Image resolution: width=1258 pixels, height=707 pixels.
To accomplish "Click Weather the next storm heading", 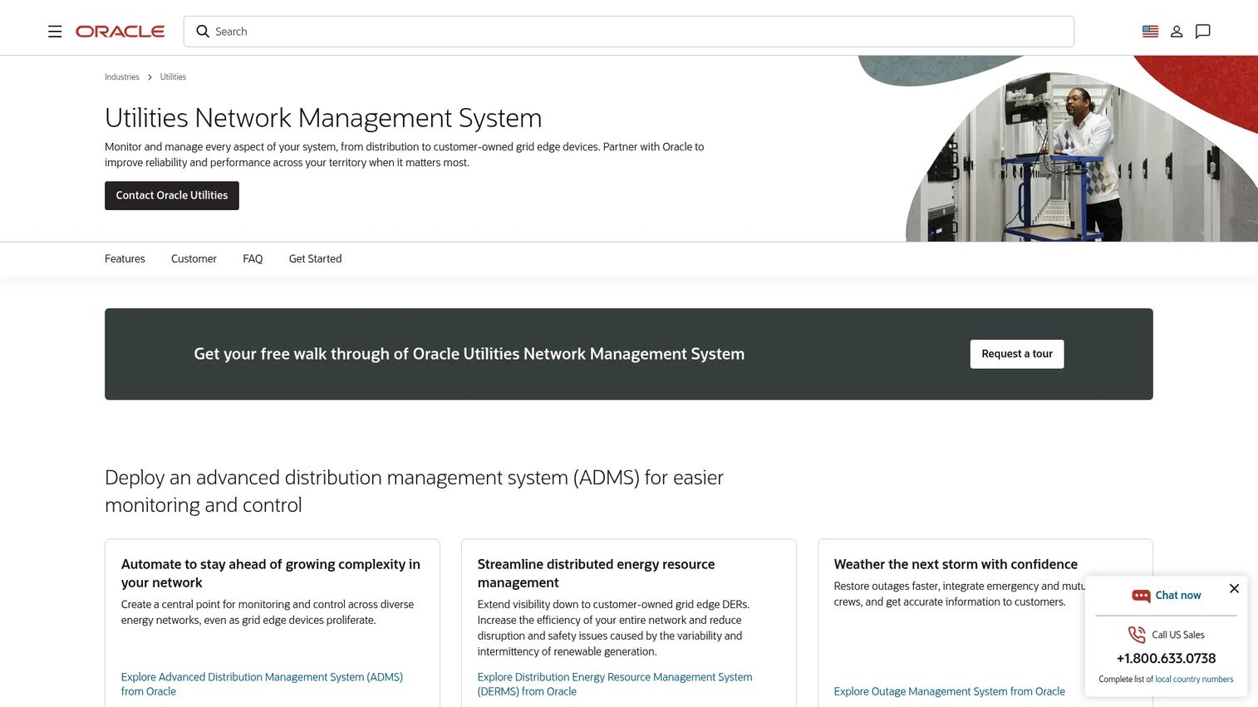I will tap(956, 564).
